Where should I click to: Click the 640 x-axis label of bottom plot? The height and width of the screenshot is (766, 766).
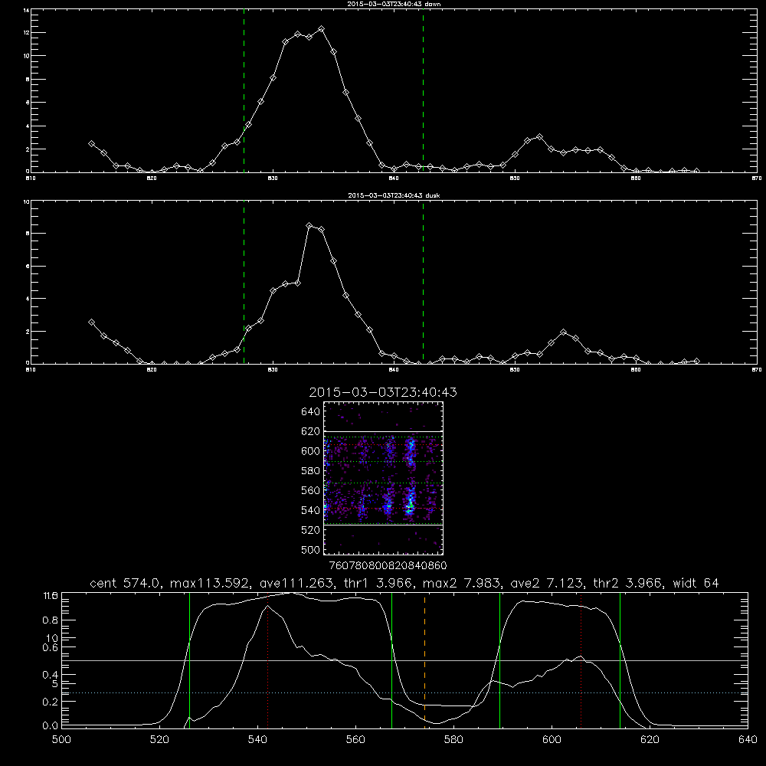pyautogui.click(x=748, y=740)
